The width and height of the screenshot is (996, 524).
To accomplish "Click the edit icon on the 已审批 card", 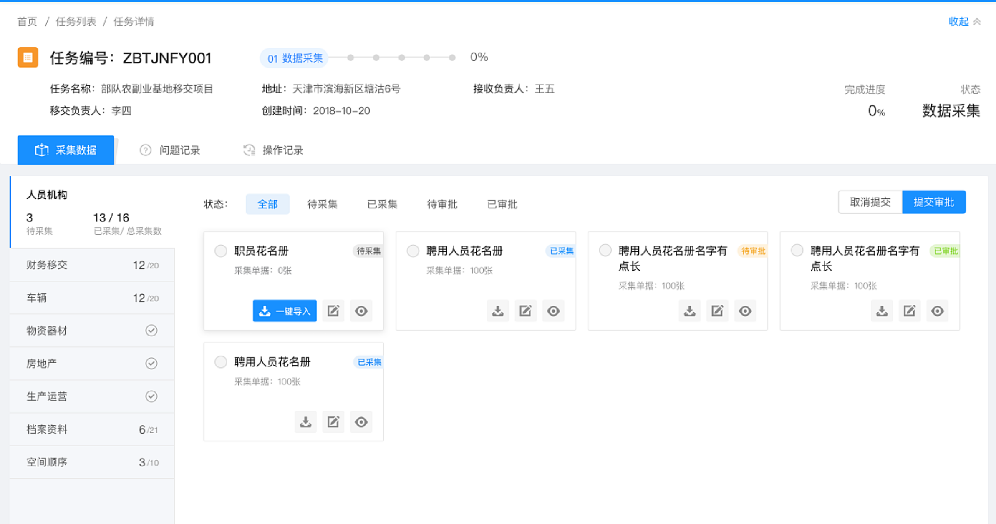I will pyautogui.click(x=910, y=311).
